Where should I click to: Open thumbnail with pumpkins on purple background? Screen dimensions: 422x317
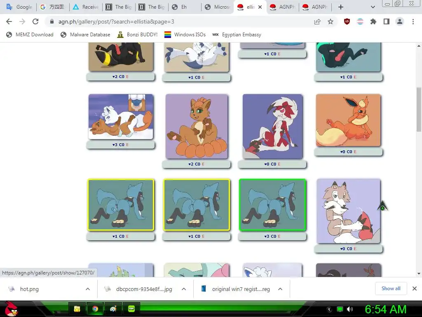click(x=197, y=126)
